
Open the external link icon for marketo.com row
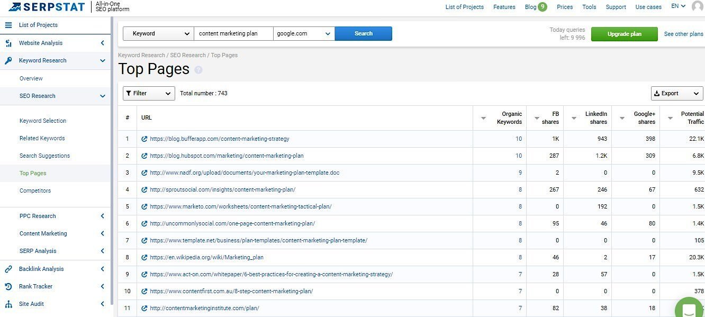144,206
